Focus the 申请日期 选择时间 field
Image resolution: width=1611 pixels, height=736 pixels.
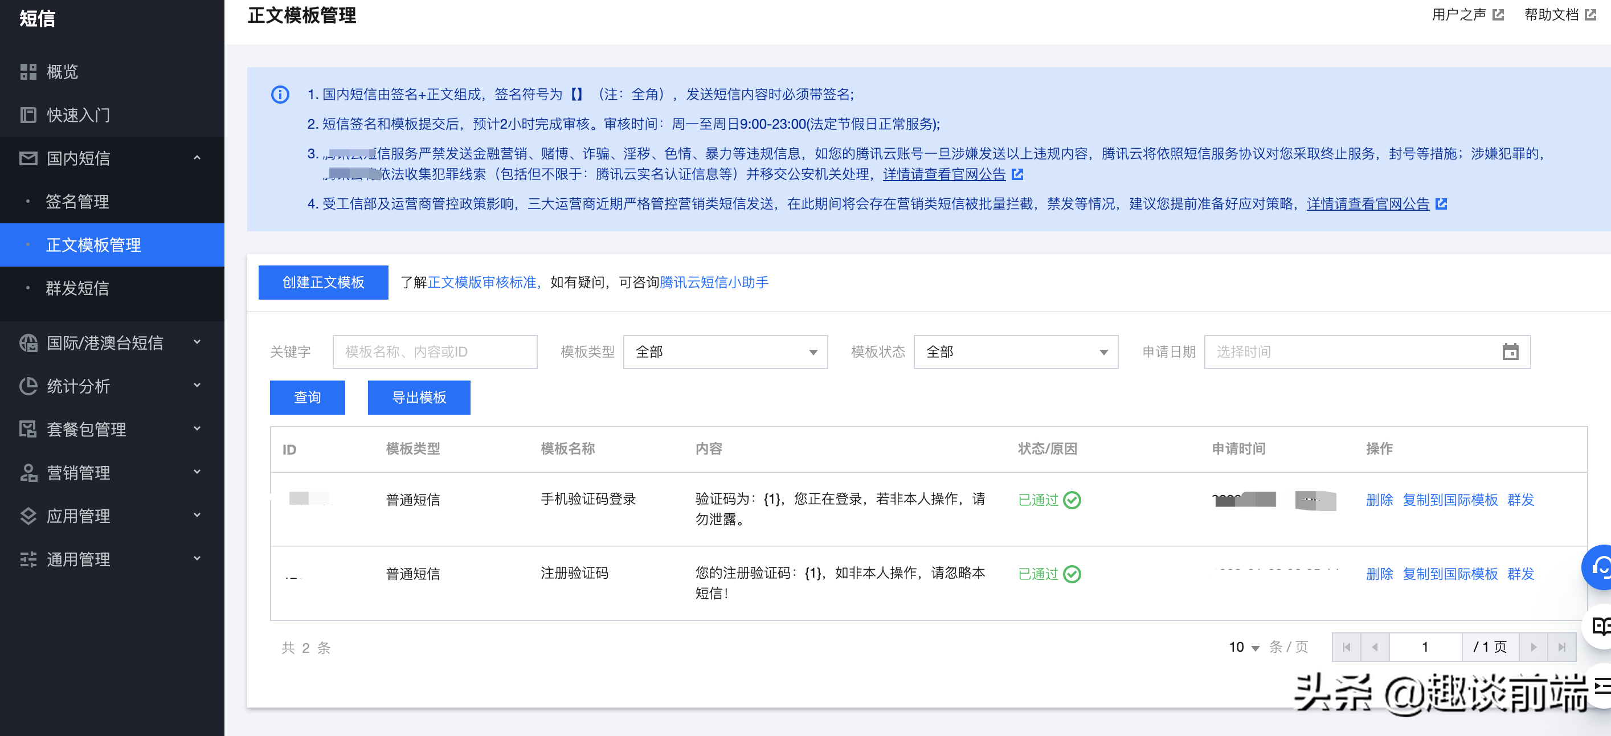point(1367,352)
